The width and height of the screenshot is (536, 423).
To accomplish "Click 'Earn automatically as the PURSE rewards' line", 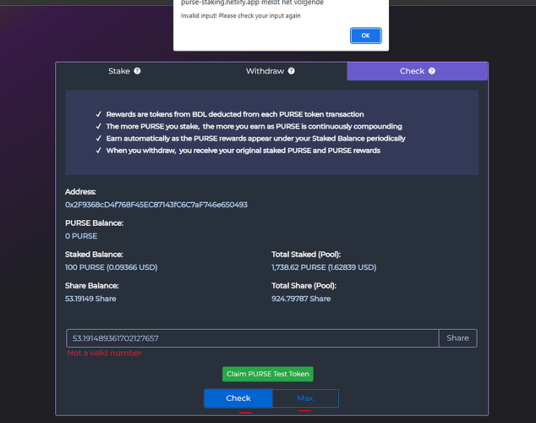I will pyautogui.click(x=255, y=139).
